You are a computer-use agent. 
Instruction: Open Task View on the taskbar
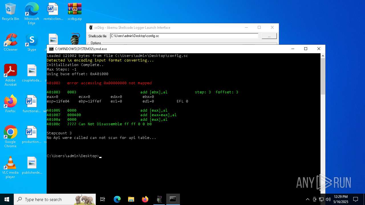pos(103,199)
